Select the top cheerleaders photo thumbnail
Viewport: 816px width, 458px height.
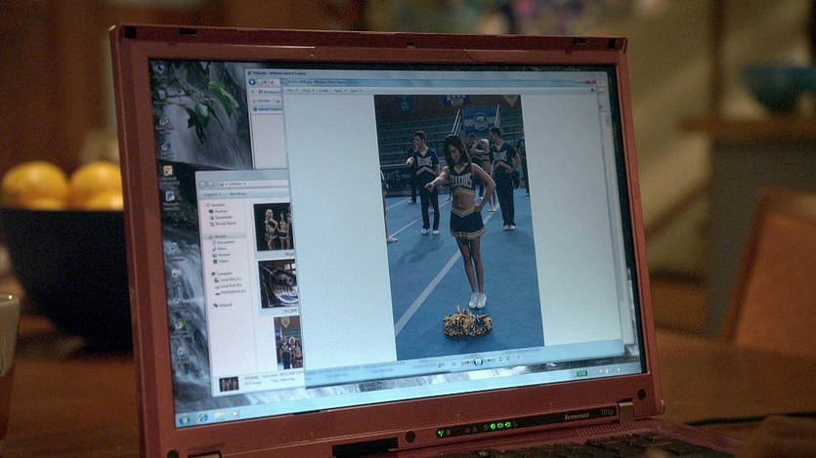tap(273, 227)
